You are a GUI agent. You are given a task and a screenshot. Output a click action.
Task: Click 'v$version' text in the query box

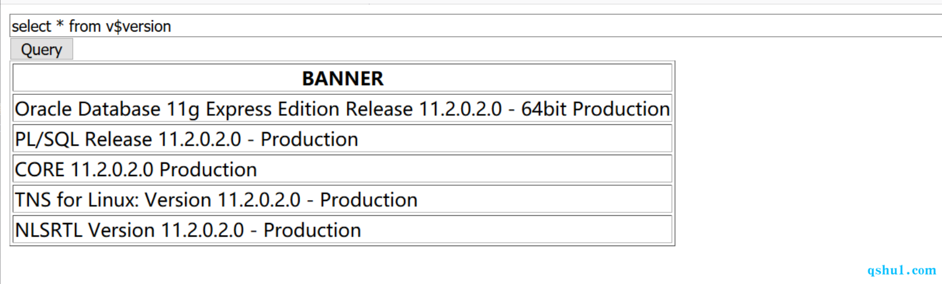138,26
